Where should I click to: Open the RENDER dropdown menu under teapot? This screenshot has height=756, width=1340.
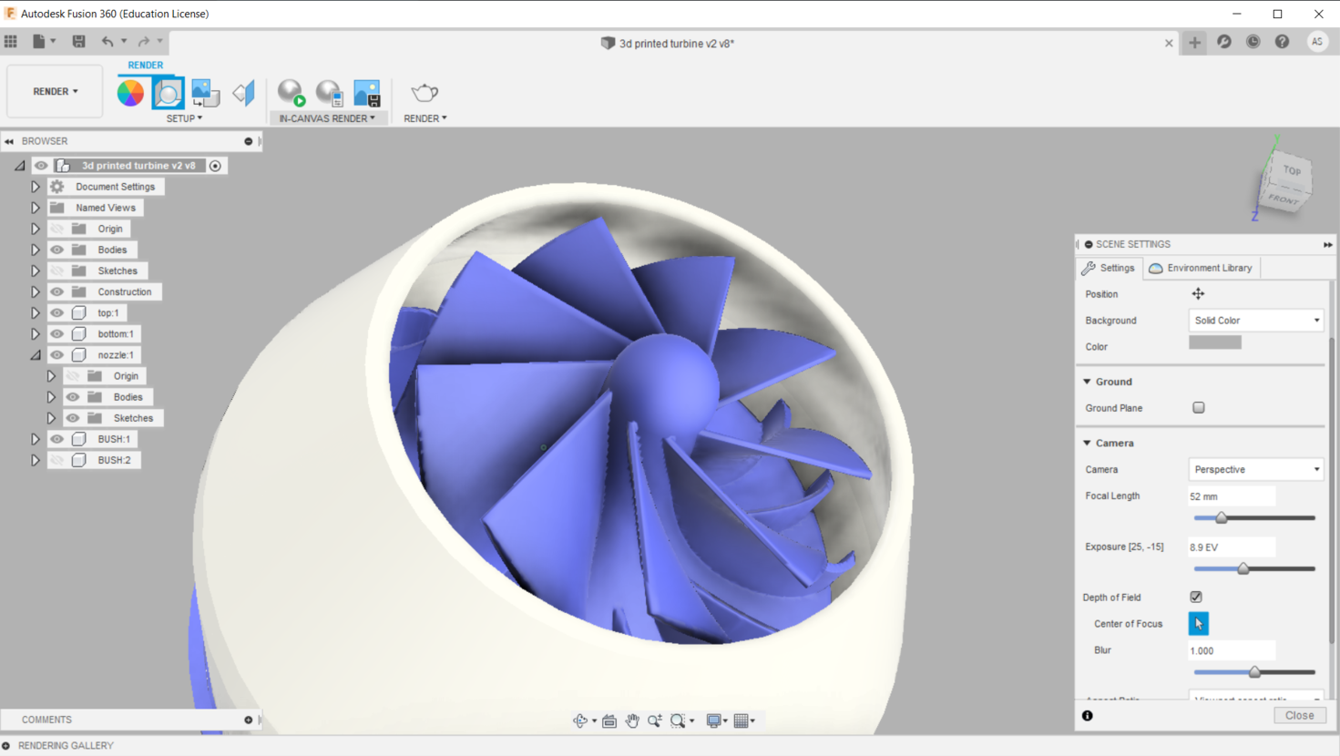click(425, 118)
